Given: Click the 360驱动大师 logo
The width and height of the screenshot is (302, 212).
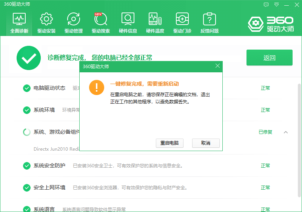Looking at the screenshot, I should point(270,23).
